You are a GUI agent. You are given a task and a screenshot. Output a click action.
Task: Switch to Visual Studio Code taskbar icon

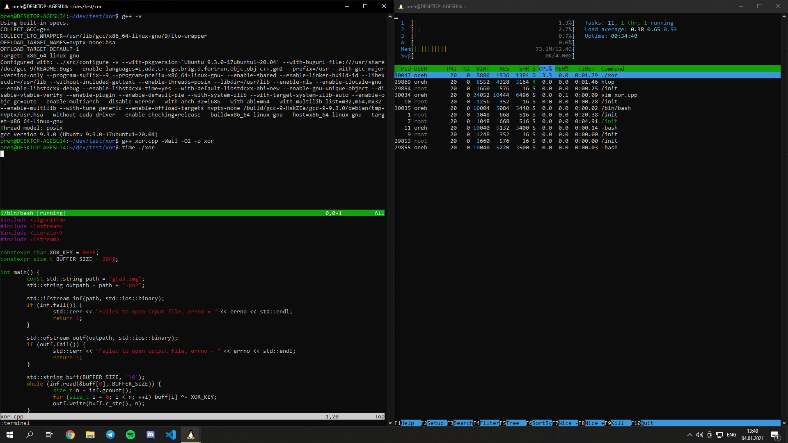point(171,435)
